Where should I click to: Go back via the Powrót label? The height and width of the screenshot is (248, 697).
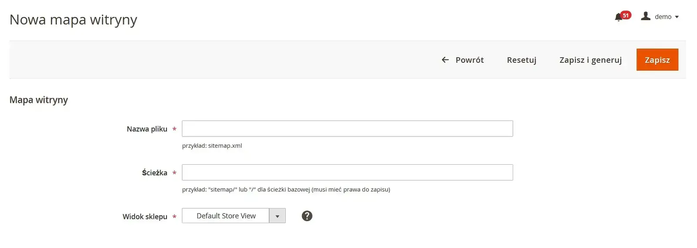pyautogui.click(x=470, y=60)
